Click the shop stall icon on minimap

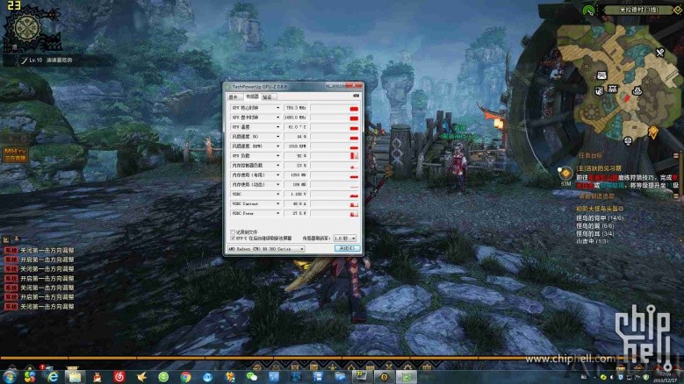click(613, 89)
